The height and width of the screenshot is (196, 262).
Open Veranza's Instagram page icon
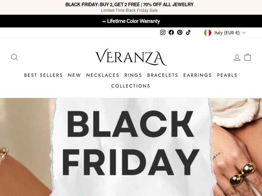pyautogui.click(x=162, y=32)
